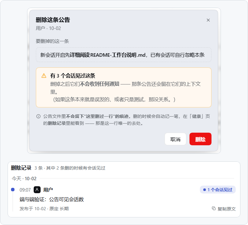Viewport: 248px width, 225px height.
Task: Click the timestamp 09:07
Action: click(x=25, y=190)
